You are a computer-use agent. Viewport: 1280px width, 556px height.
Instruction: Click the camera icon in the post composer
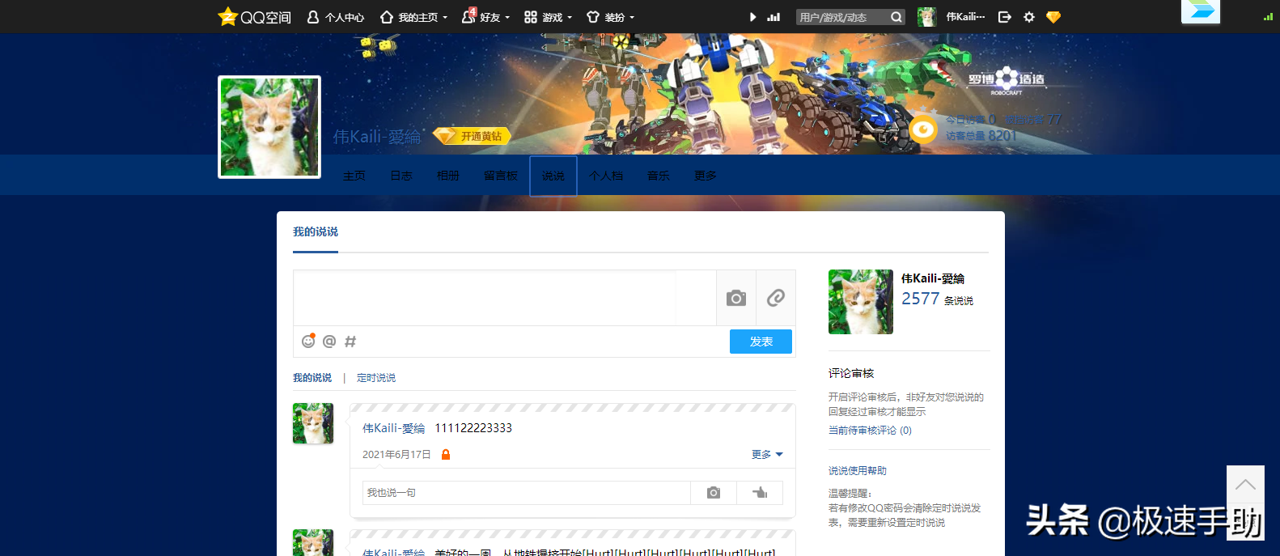click(x=735, y=298)
